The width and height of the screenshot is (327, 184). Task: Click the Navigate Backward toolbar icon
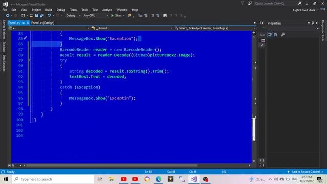8,16
